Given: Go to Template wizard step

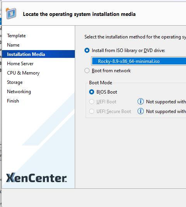Looking at the screenshot, I should click(x=16, y=36).
